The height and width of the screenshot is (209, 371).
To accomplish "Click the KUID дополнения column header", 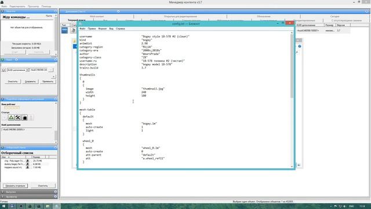I will pos(310,25).
